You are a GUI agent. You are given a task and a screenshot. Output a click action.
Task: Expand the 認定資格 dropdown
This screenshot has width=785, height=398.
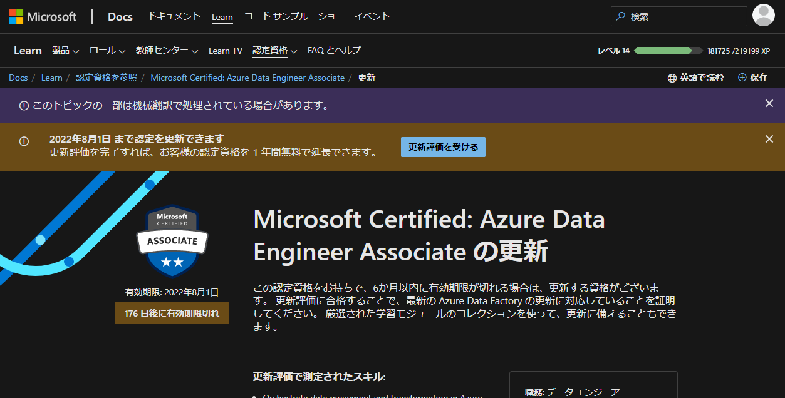274,50
